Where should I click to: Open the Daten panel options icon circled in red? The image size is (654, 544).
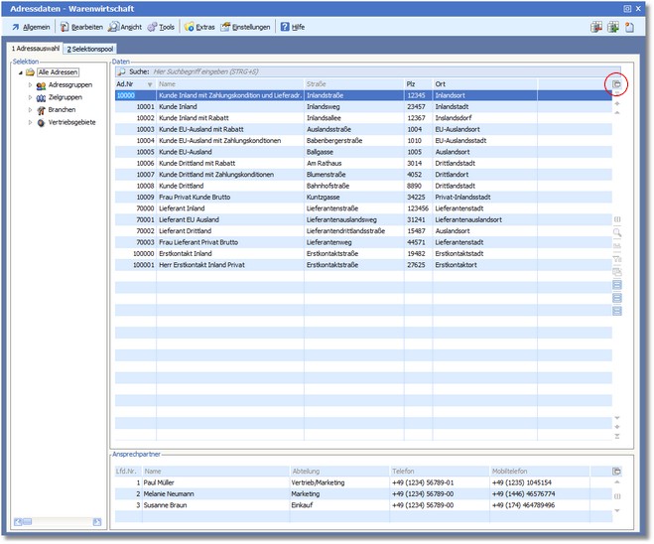coord(616,85)
